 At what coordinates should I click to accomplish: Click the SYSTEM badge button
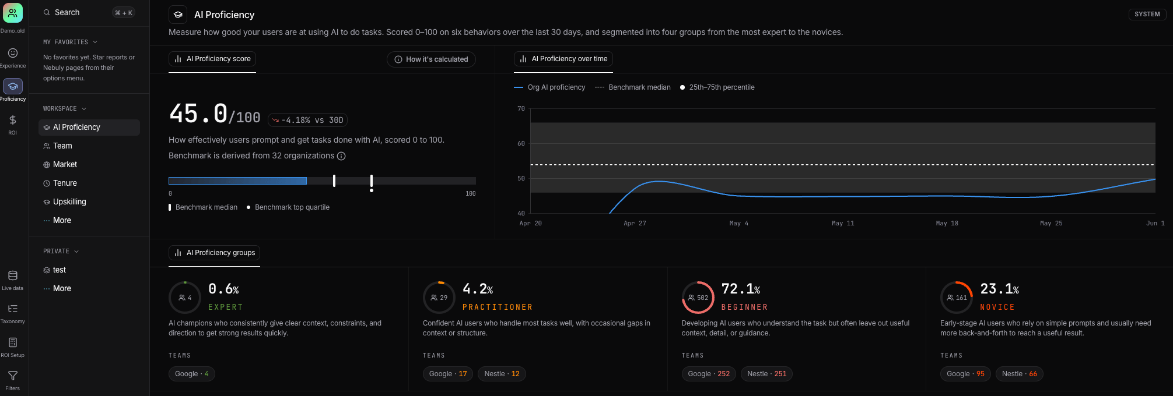1147,14
